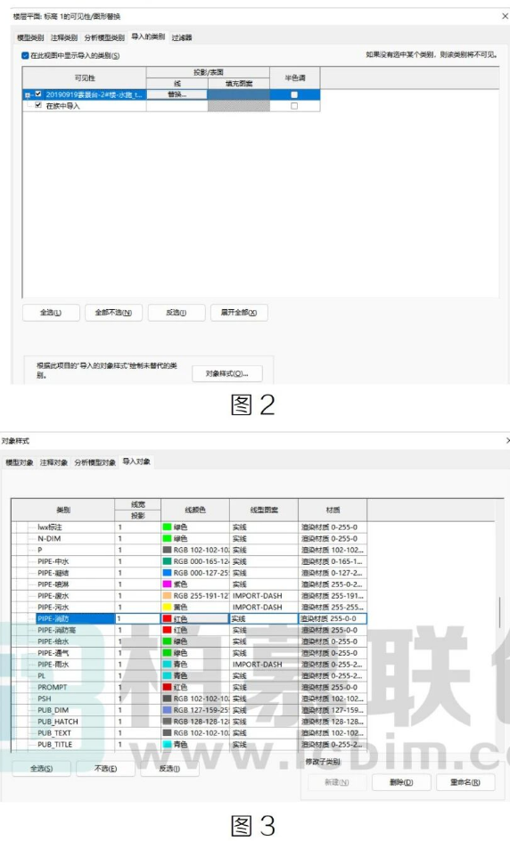Click the 全部不选(N) button
Viewport: 510px width, 841px height.
point(113,312)
